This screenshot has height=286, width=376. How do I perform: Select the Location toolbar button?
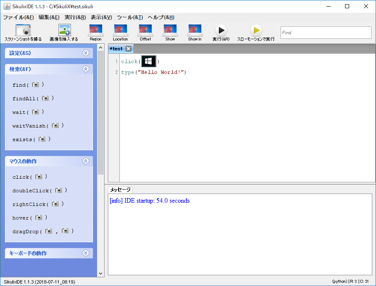click(x=120, y=33)
